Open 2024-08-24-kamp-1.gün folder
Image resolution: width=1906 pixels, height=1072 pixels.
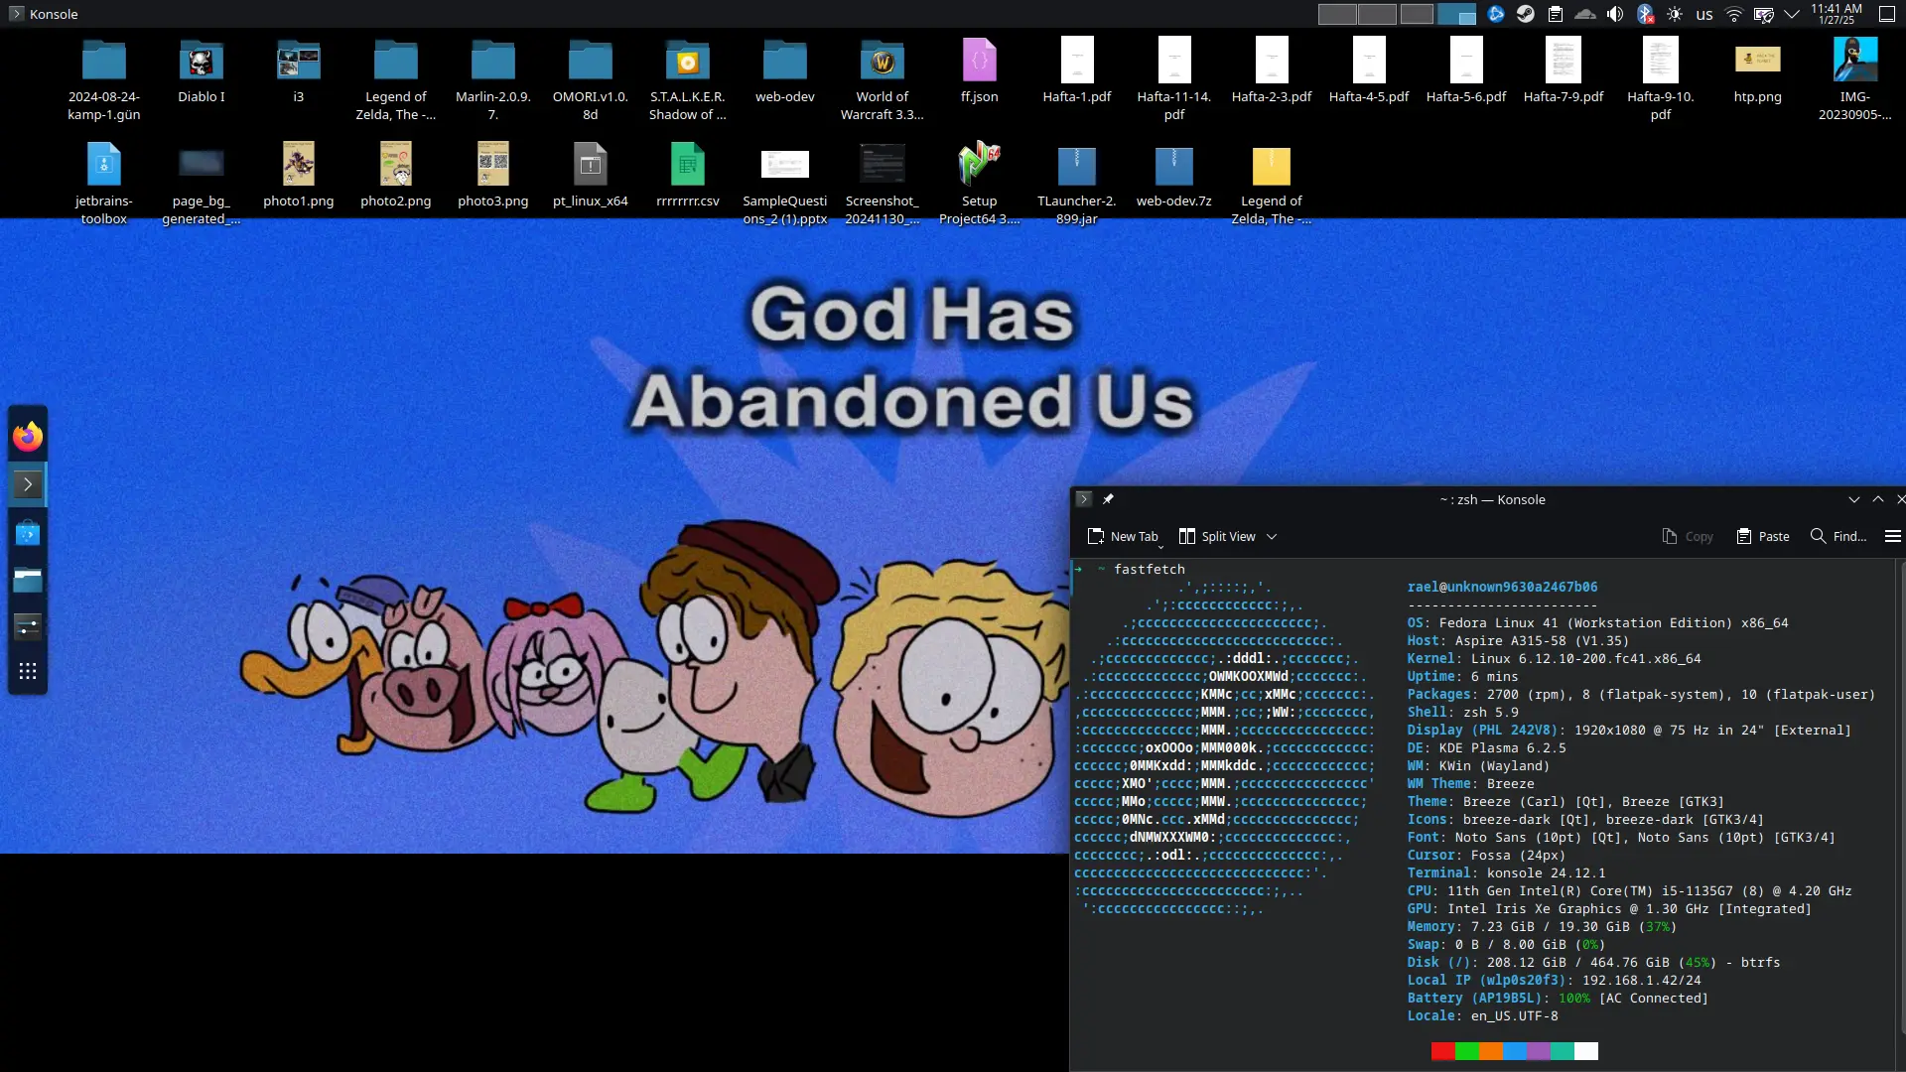point(104,79)
